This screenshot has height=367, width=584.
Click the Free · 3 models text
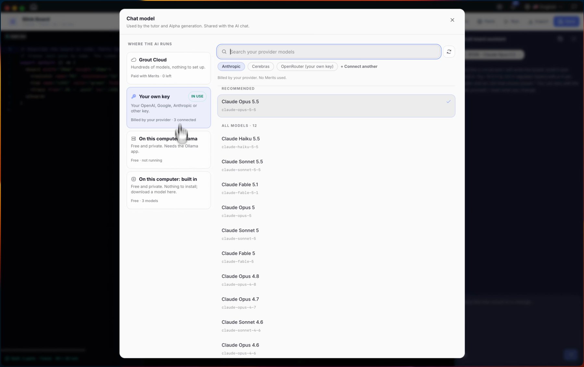coord(144,201)
